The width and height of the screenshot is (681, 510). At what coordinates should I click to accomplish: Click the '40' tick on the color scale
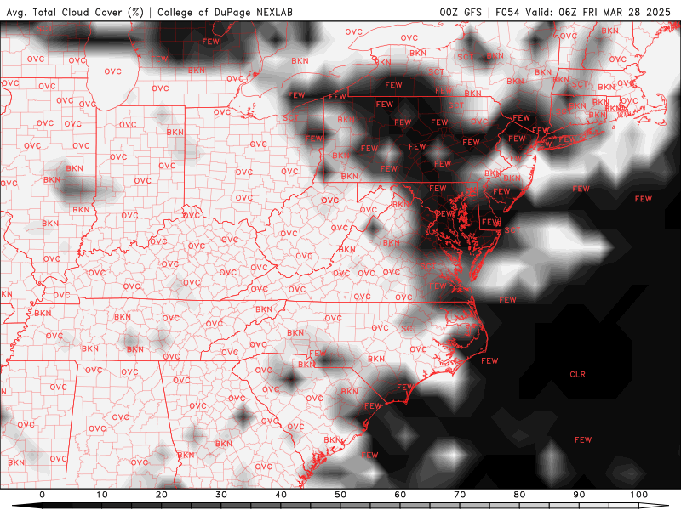[281, 495]
